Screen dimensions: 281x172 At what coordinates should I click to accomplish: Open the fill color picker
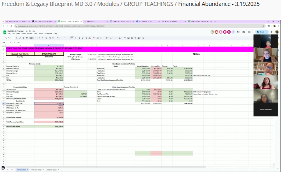point(94,38)
